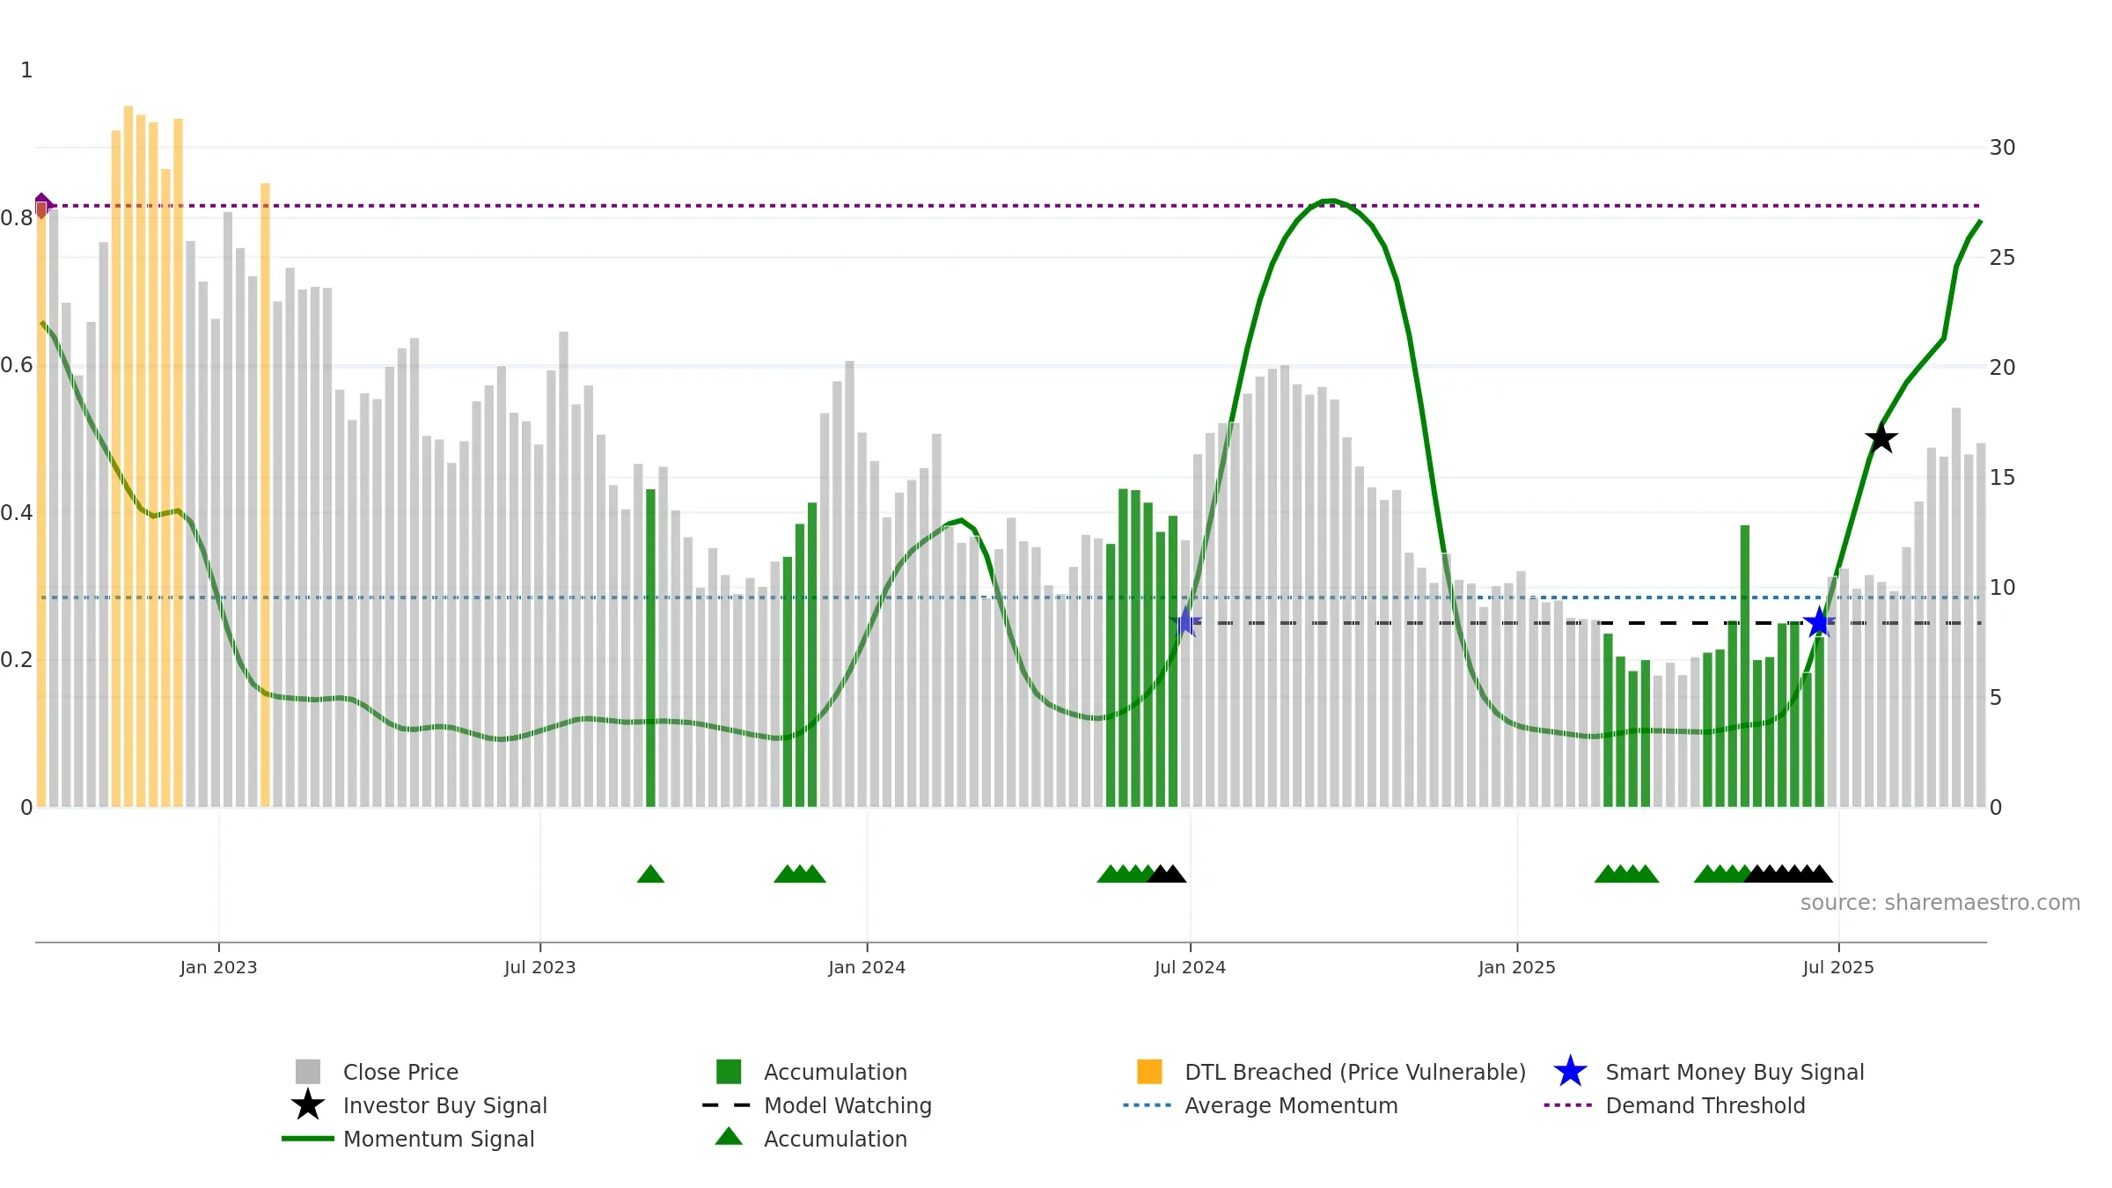Image resolution: width=2112 pixels, height=1188 pixels.
Task: Click the blue Smart Money star near Jul 2025
Action: click(x=1819, y=622)
